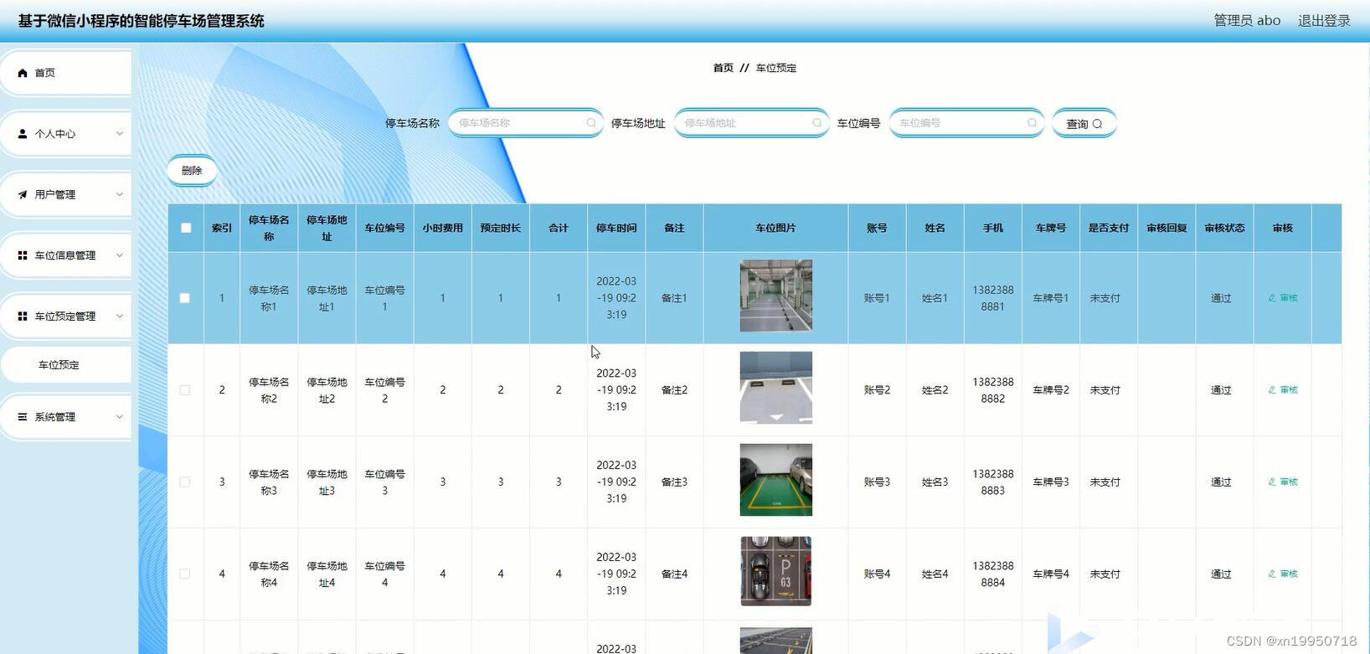Click the grid icon beside 车位信息管理
1370x654 pixels.
(x=23, y=255)
